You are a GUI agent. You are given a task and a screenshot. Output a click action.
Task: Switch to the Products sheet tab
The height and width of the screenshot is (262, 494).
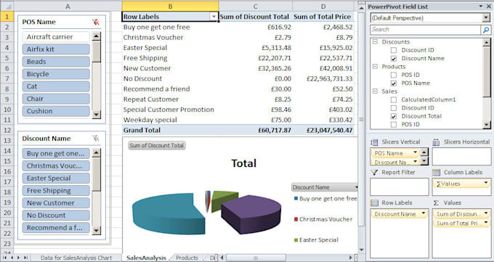coord(187,258)
